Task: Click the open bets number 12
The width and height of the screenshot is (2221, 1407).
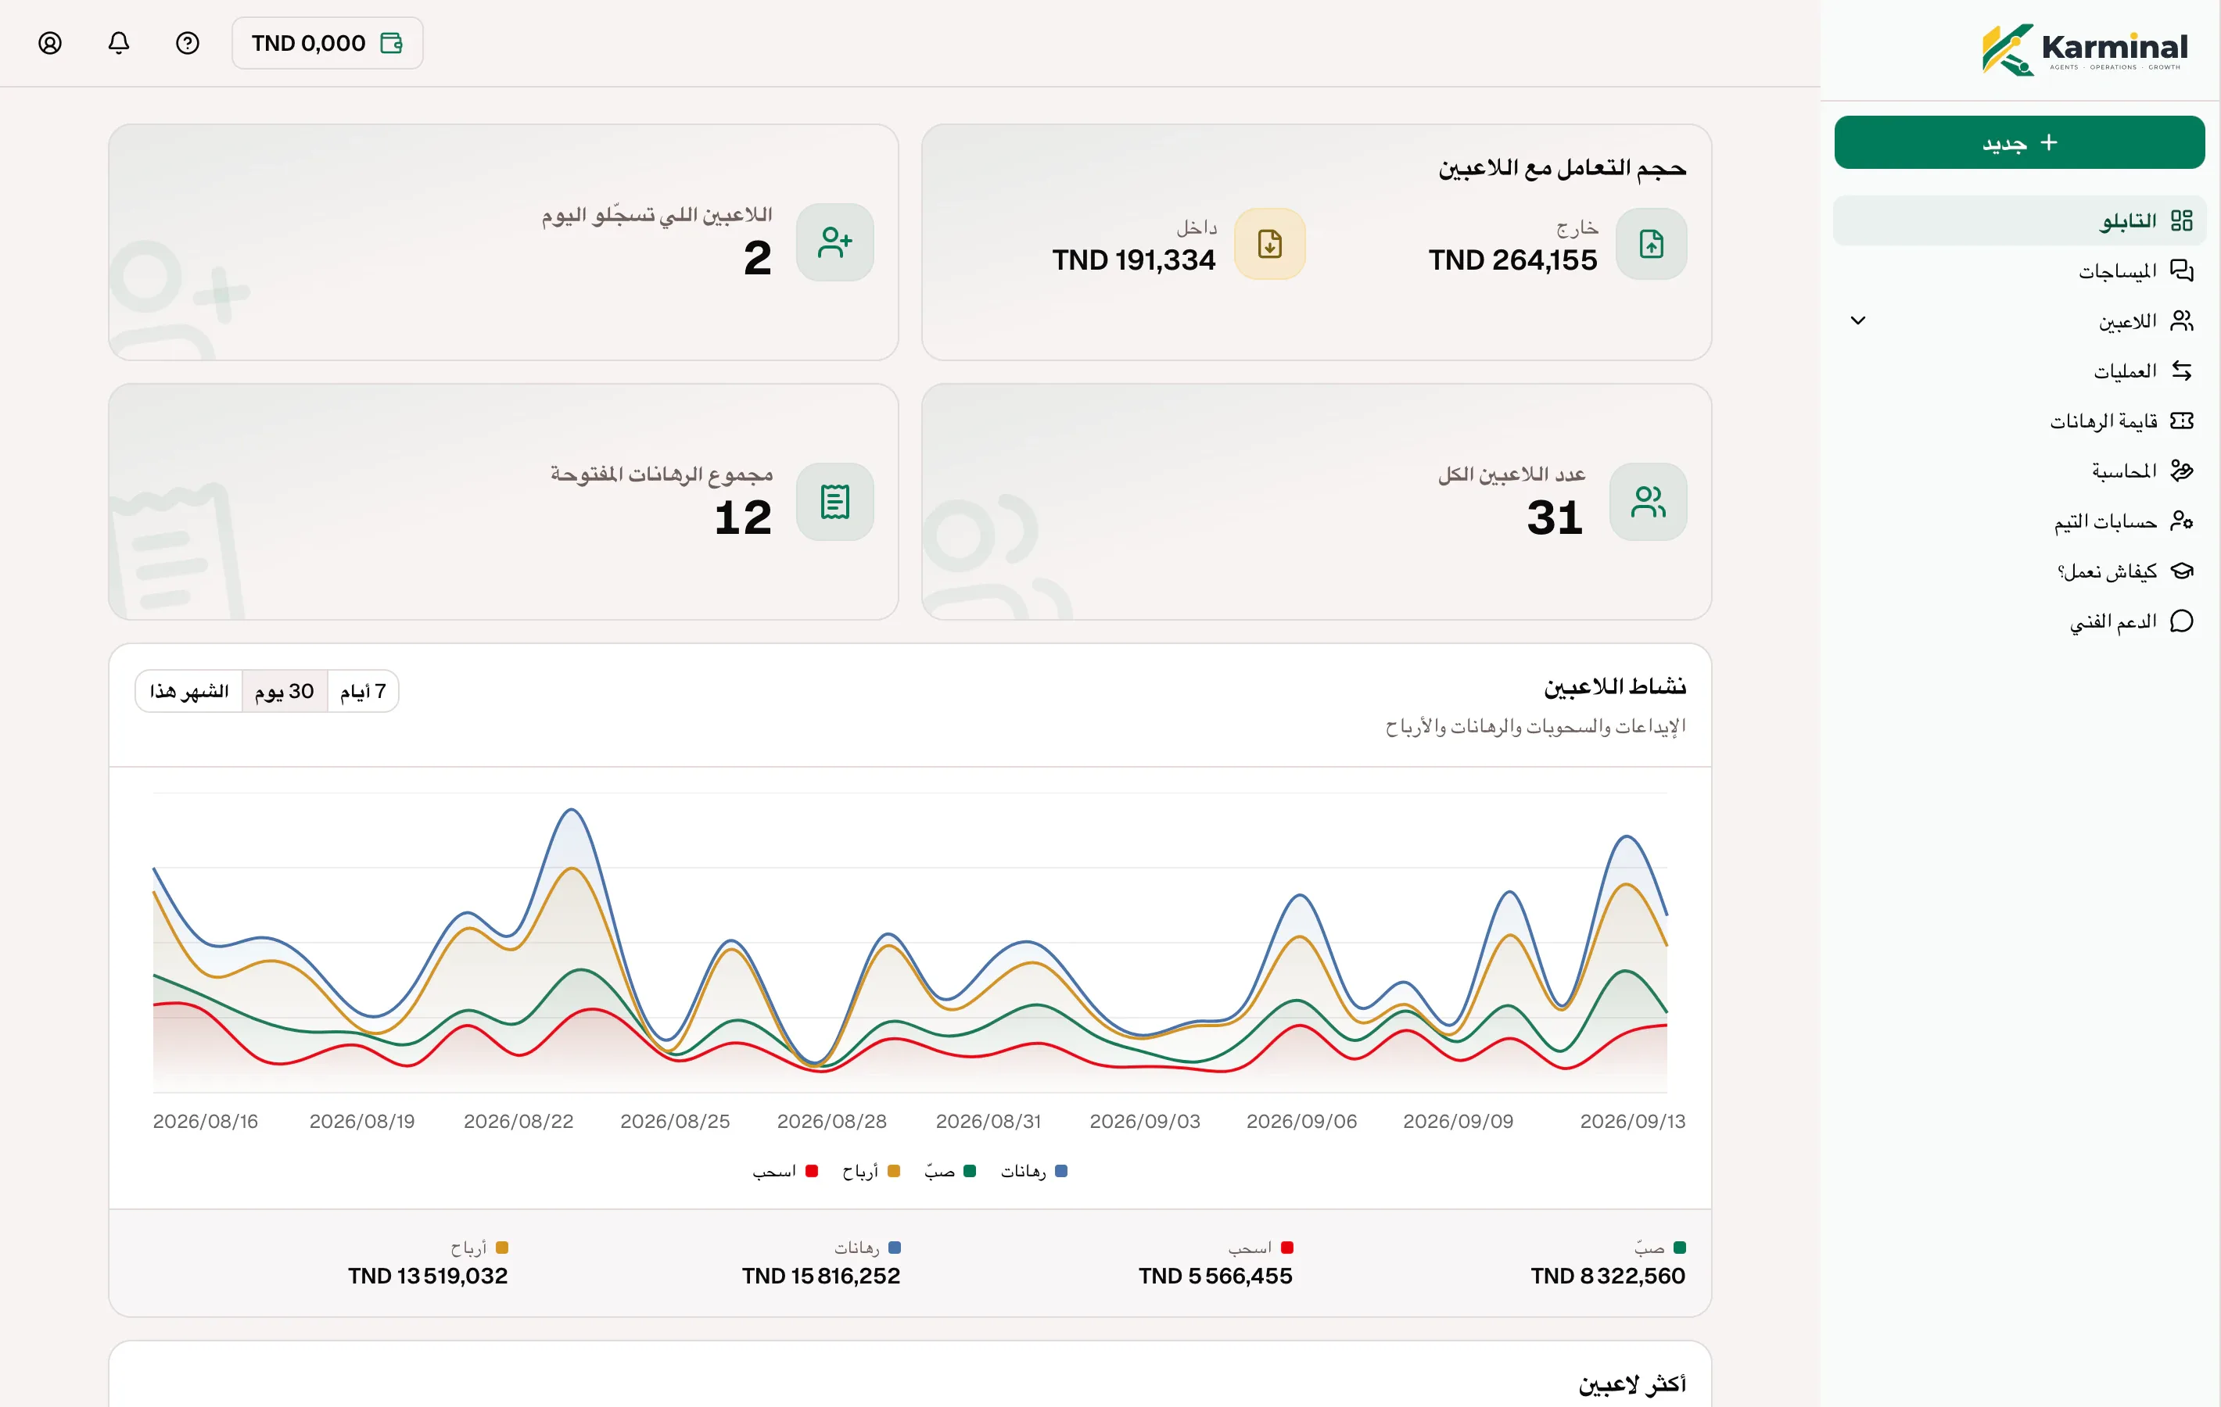Action: click(742, 517)
